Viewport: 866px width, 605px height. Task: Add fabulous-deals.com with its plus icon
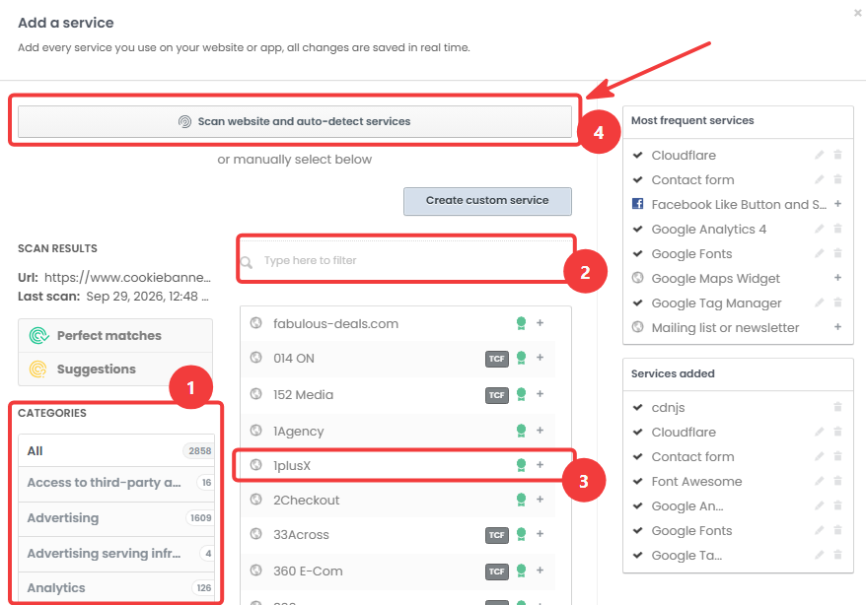(541, 322)
